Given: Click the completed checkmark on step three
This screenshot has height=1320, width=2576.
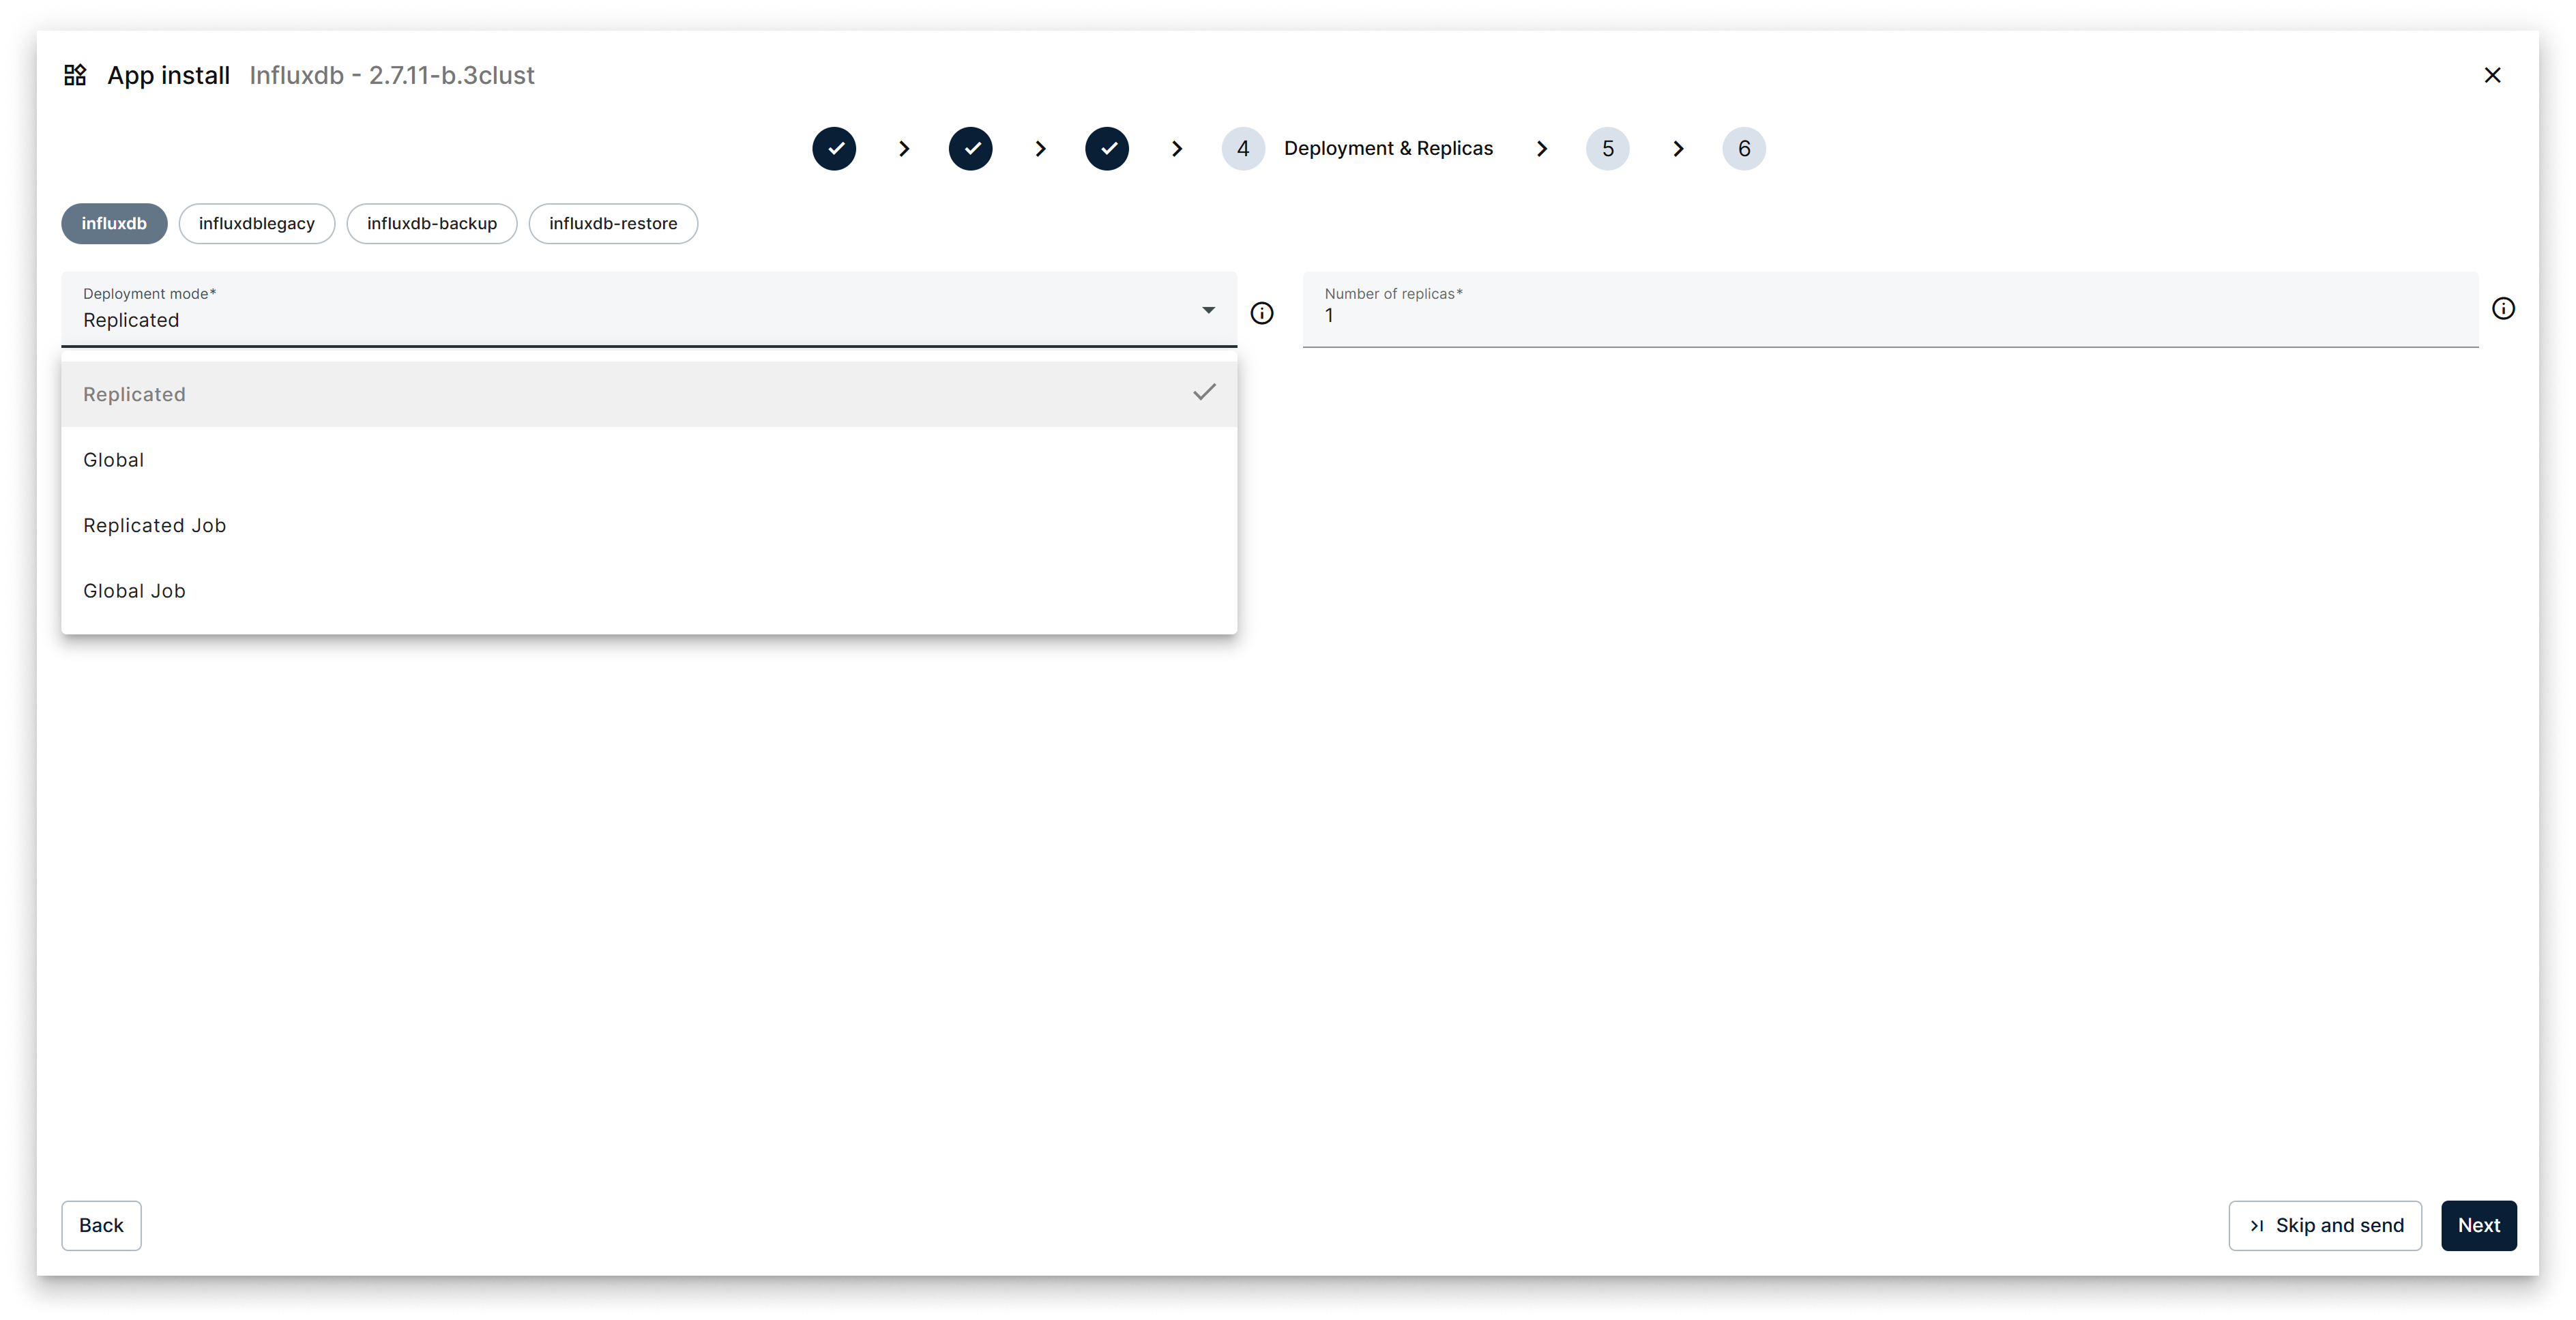Looking at the screenshot, I should point(1107,148).
